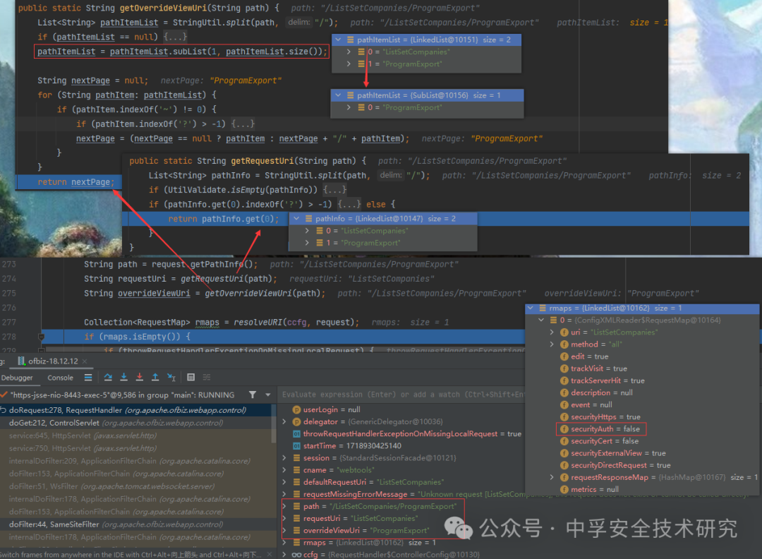Switch to the Console tab
Viewport: 762px width, 559px height.
click(60, 378)
